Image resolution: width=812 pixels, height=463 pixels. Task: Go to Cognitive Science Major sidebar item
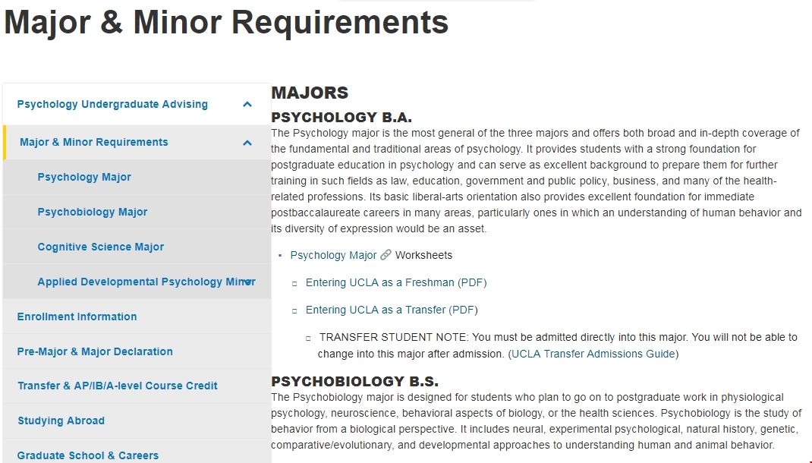click(x=101, y=247)
